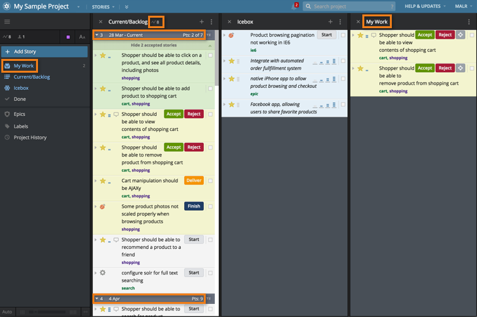Click the chore gear icon on configure solr story
This screenshot has width=477, height=317.
point(102,272)
